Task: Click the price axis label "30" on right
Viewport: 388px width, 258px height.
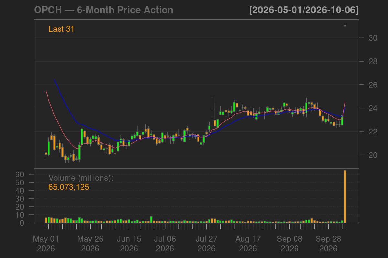Action: click(x=373, y=38)
